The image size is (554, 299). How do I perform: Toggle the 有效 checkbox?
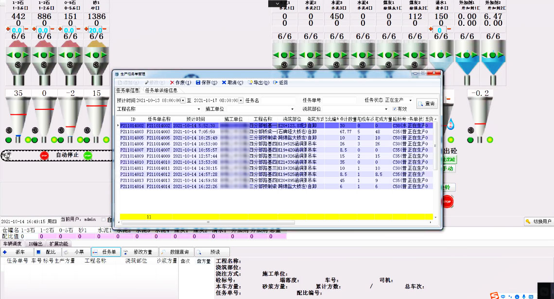pyautogui.click(x=395, y=109)
